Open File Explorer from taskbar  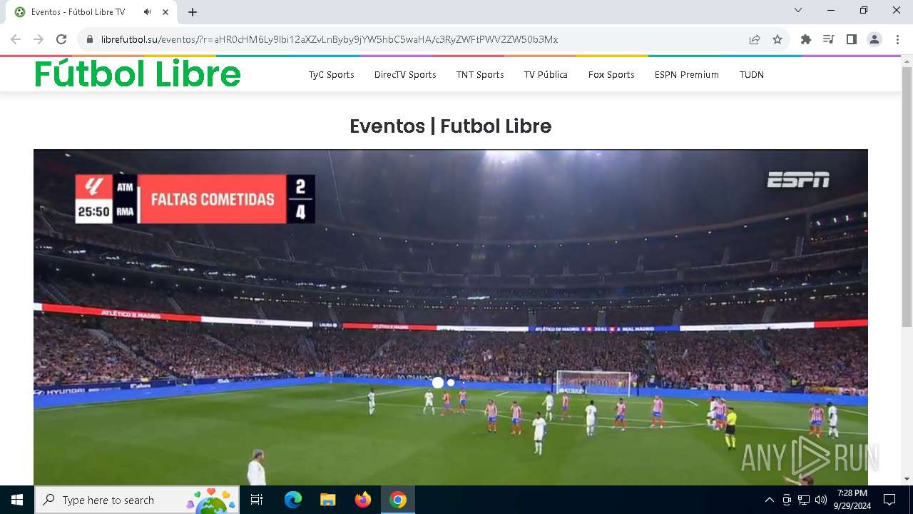[328, 500]
